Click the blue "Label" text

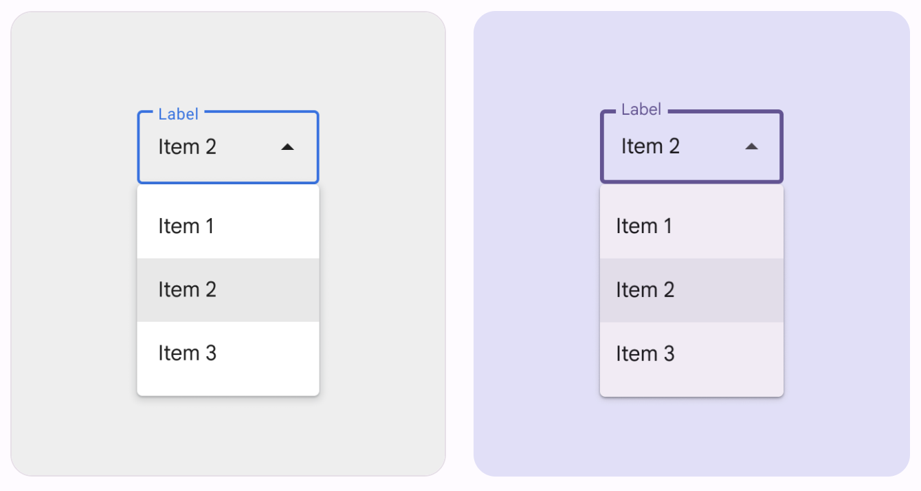pyautogui.click(x=178, y=114)
